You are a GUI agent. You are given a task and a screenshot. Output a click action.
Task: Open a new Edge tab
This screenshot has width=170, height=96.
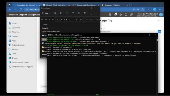132,5
